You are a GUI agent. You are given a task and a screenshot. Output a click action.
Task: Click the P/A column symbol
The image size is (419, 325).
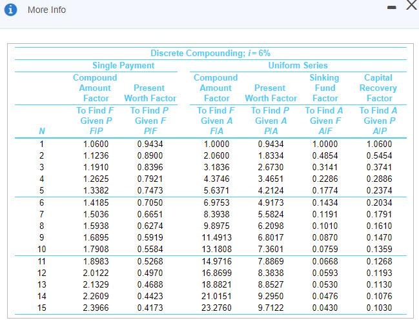click(271, 131)
